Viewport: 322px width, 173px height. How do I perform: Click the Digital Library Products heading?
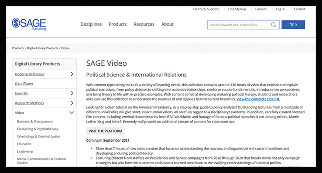pyautogui.click(x=37, y=64)
